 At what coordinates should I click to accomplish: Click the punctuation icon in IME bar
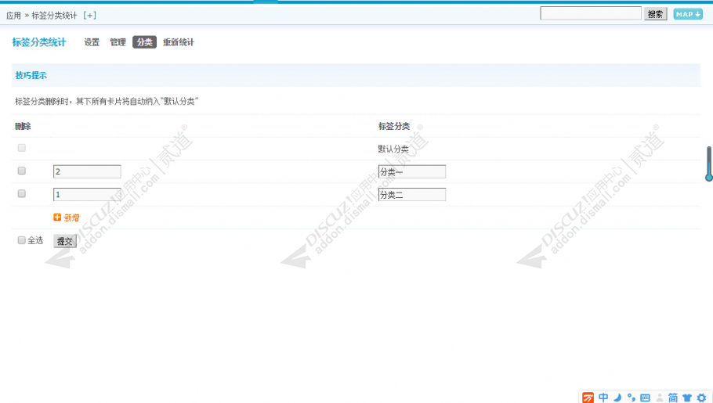coord(632,398)
